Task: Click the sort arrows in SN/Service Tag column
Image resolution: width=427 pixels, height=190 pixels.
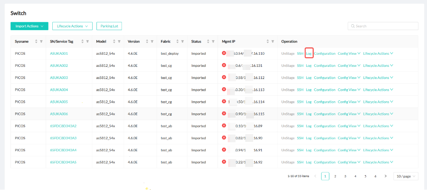Action: click(x=83, y=41)
